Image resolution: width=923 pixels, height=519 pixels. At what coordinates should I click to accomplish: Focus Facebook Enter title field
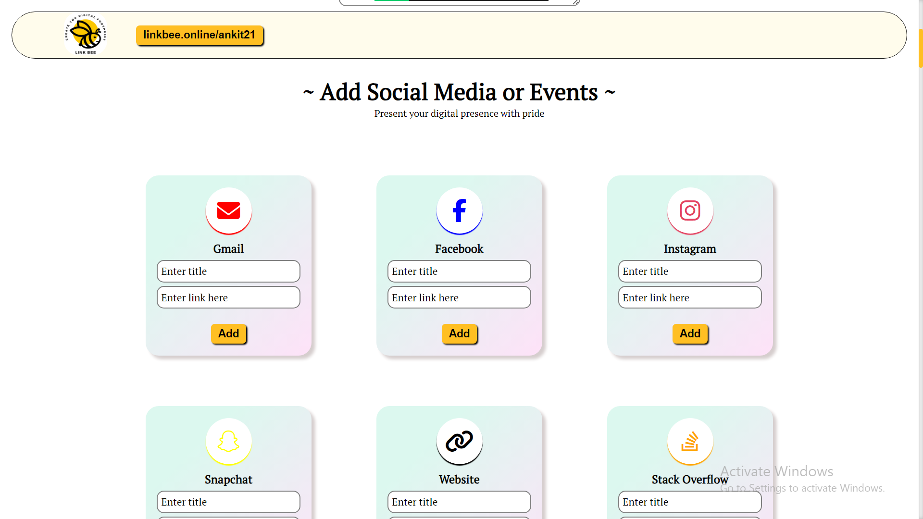[459, 271]
